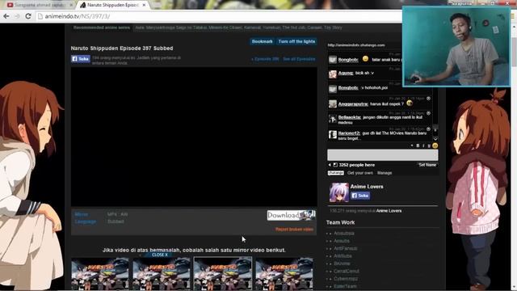Select the AW mirror option
The image size is (517, 291).
(x=124, y=214)
